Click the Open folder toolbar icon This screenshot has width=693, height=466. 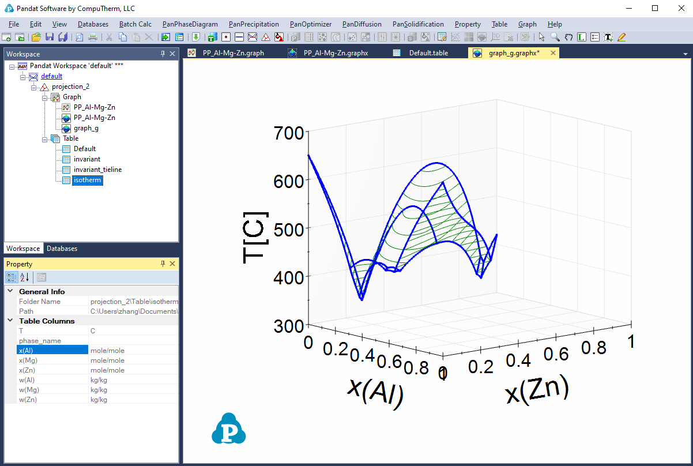point(36,37)
